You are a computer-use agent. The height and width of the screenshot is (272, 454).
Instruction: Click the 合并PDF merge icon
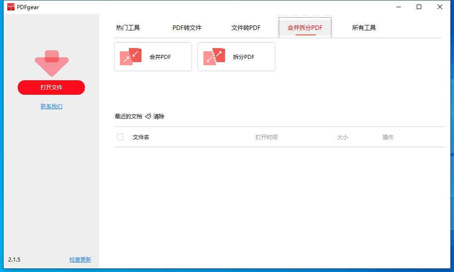click(x=131, y=57)
